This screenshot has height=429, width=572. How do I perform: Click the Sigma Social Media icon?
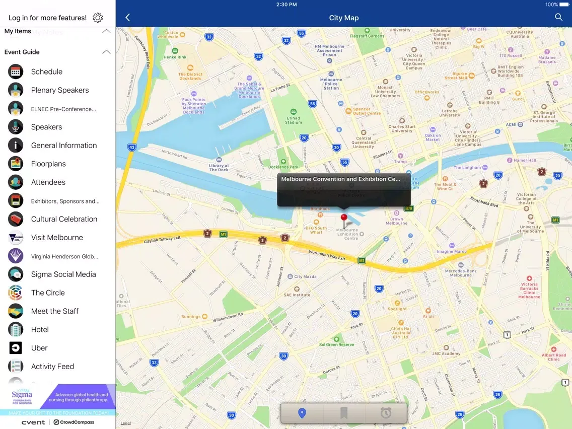click(15, 274)
